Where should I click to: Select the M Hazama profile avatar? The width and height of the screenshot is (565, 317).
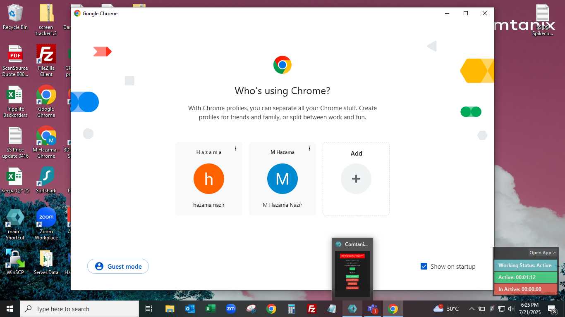pyautogui.click(x=282, y=179)
